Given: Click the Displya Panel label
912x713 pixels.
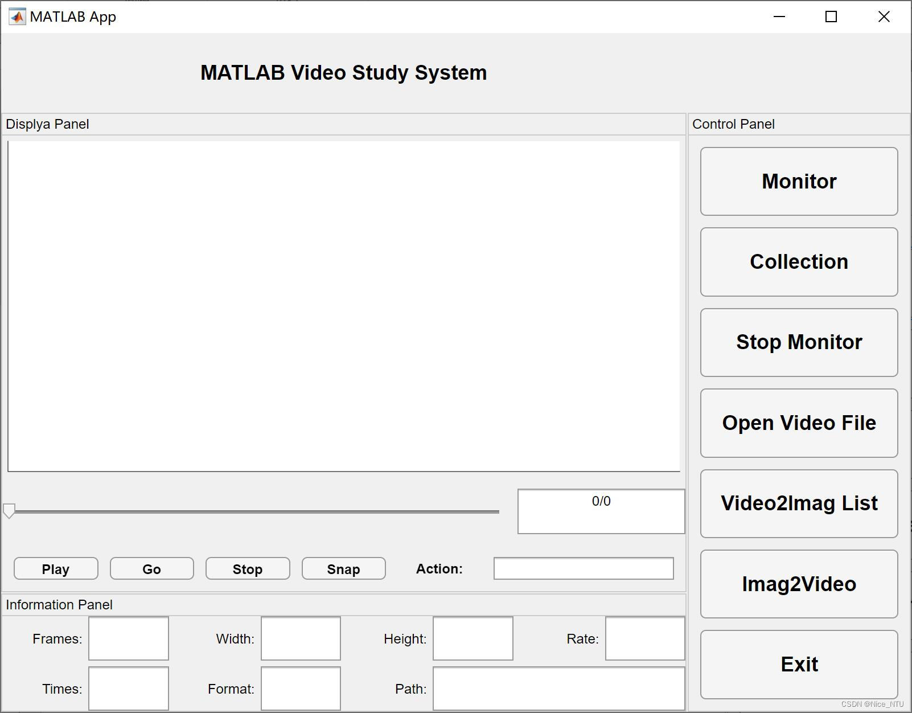Looking at the screenshot, I should coord(47,124).
